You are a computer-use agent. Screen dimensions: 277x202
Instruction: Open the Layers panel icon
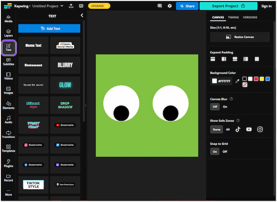pos(8,33)
